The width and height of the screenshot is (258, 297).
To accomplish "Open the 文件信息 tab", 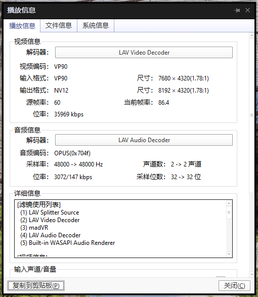I will click(59, 26).
